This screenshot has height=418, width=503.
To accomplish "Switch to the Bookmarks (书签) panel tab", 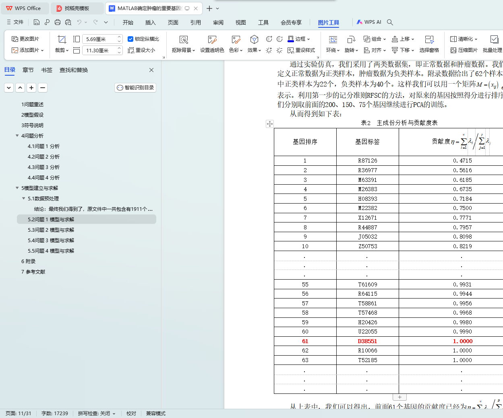I will pos(47,70).
